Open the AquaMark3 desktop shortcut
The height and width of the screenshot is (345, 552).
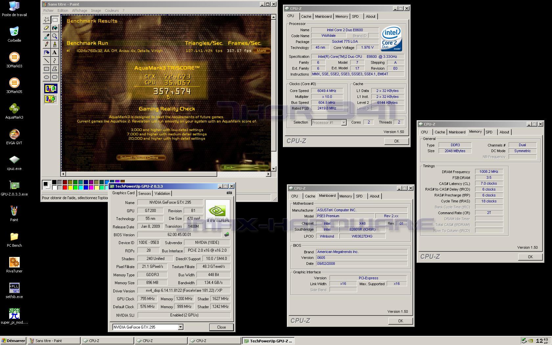coord(14,111)
